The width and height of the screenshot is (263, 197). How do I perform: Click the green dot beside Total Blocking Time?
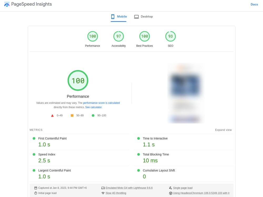[139, 154]
